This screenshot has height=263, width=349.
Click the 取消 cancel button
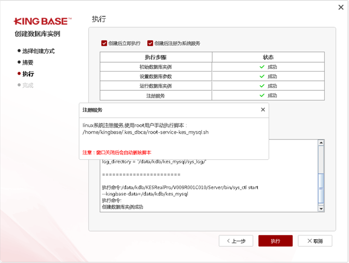(x=315, y=241)
